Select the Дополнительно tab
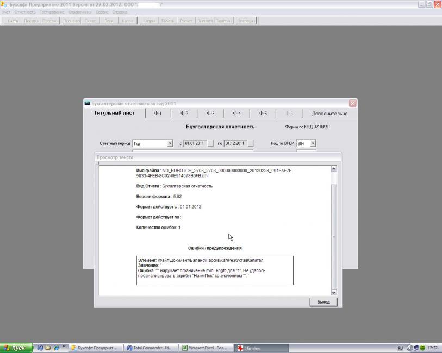The width and height of the screenshot is (442, 353). point(329,114)
